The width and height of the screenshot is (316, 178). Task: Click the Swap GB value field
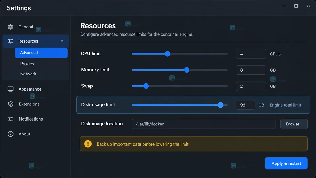251,86
